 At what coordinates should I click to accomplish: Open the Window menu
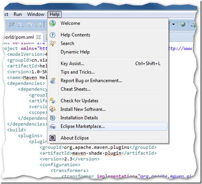pyautogui.click(x=36, y=14)
